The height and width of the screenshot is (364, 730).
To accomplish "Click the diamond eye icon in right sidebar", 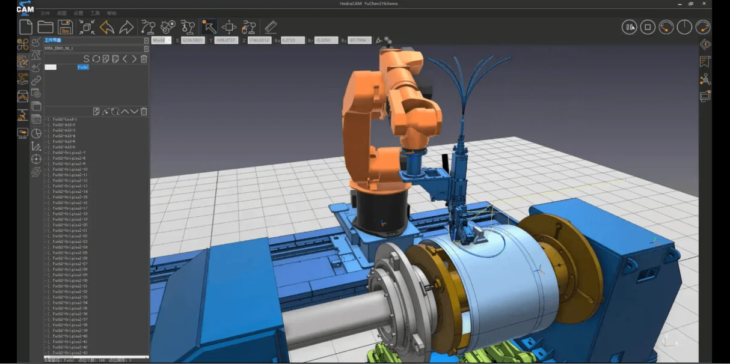I will (705, 44).
